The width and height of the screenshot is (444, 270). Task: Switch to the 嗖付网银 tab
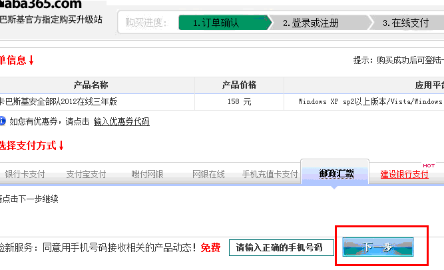point(147,174)
